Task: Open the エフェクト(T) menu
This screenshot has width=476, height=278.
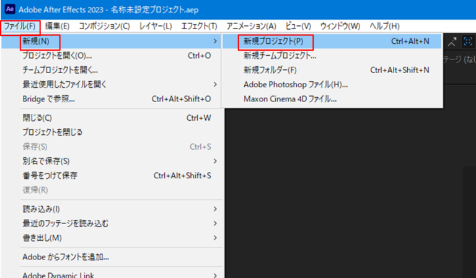Action: 199,27
